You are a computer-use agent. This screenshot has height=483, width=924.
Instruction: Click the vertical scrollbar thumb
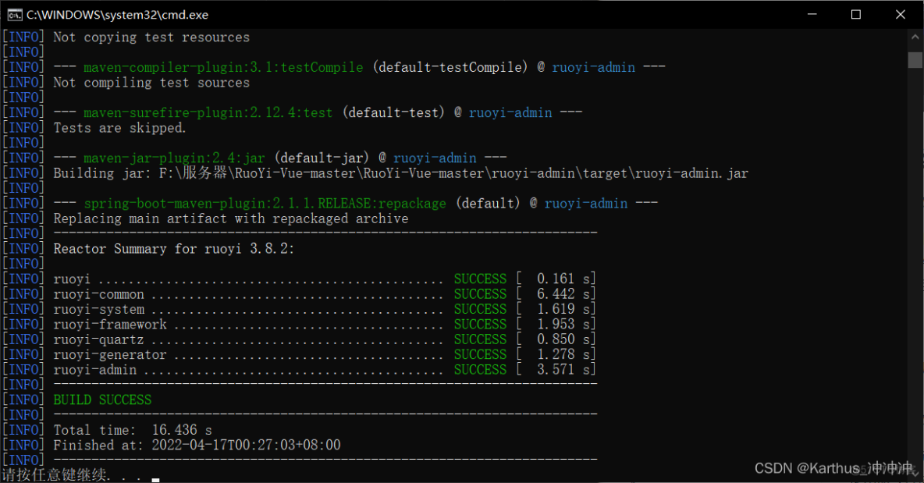[x=915, y=60]
